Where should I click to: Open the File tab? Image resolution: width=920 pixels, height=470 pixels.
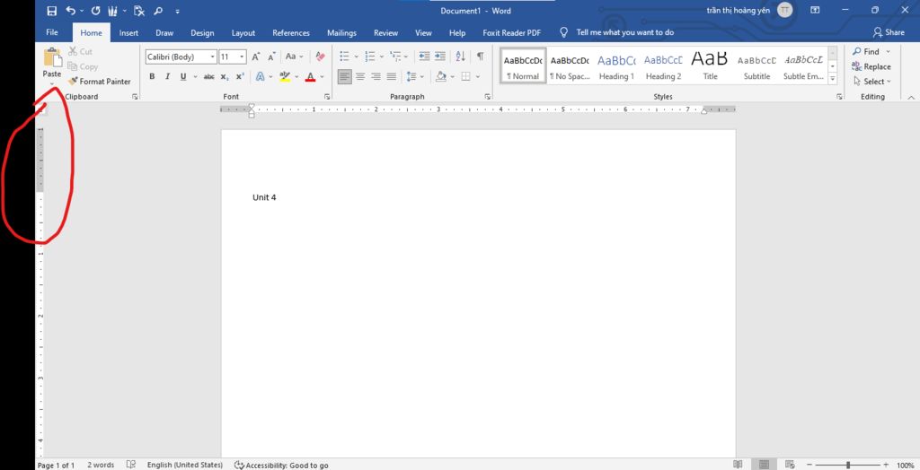[51, 33]
